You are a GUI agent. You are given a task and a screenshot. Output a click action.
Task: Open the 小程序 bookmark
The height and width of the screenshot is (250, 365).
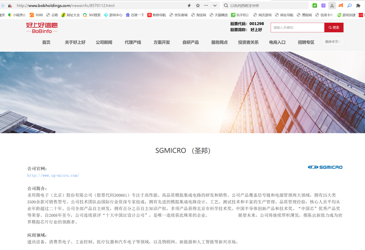click(17, 15)
